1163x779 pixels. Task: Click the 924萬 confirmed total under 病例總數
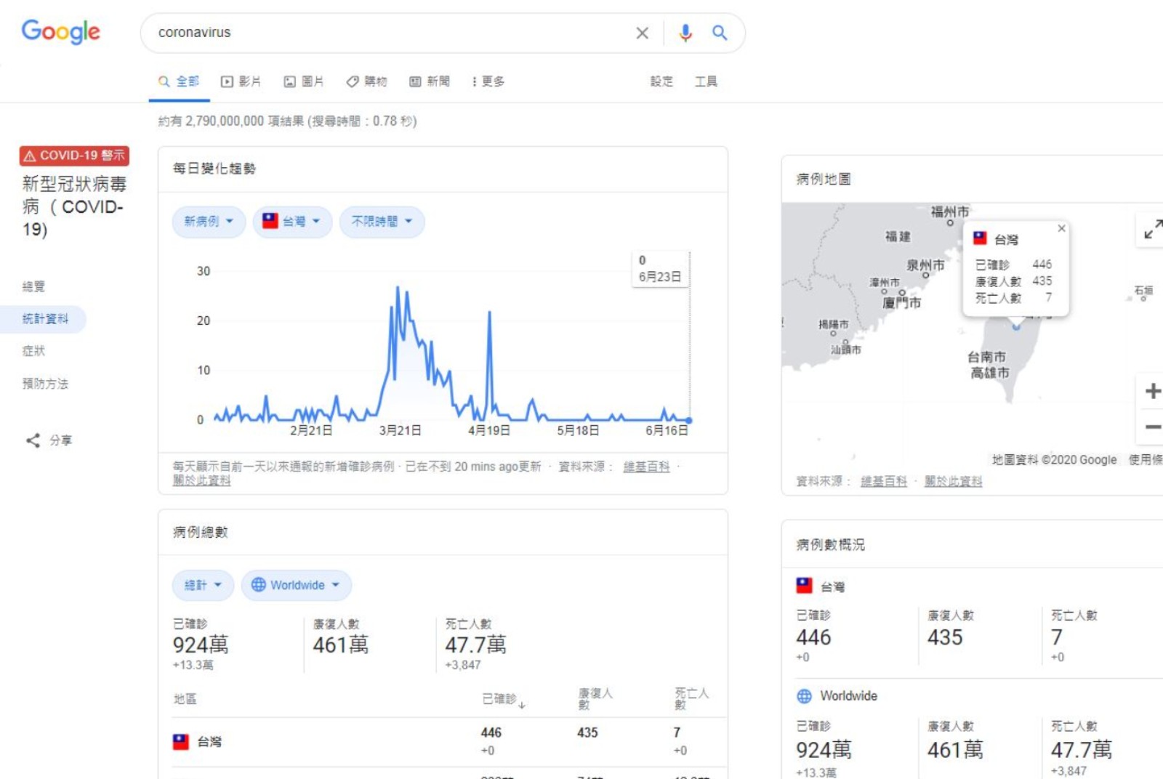[201, 645]
